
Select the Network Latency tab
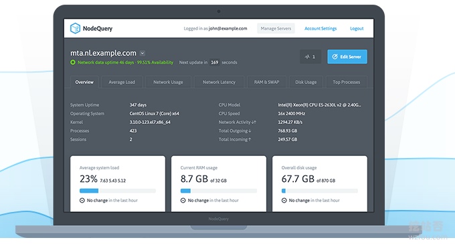[219, 82]
